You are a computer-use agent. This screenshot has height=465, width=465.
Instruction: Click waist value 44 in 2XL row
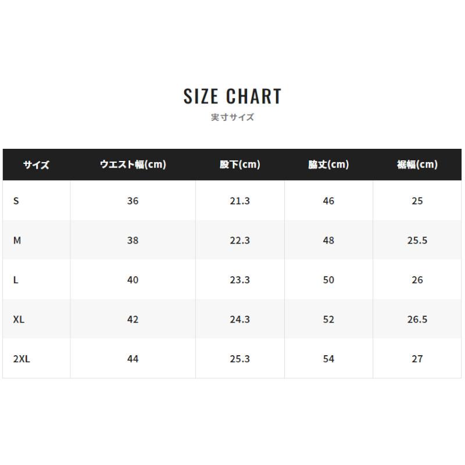(x=133, y=359)
